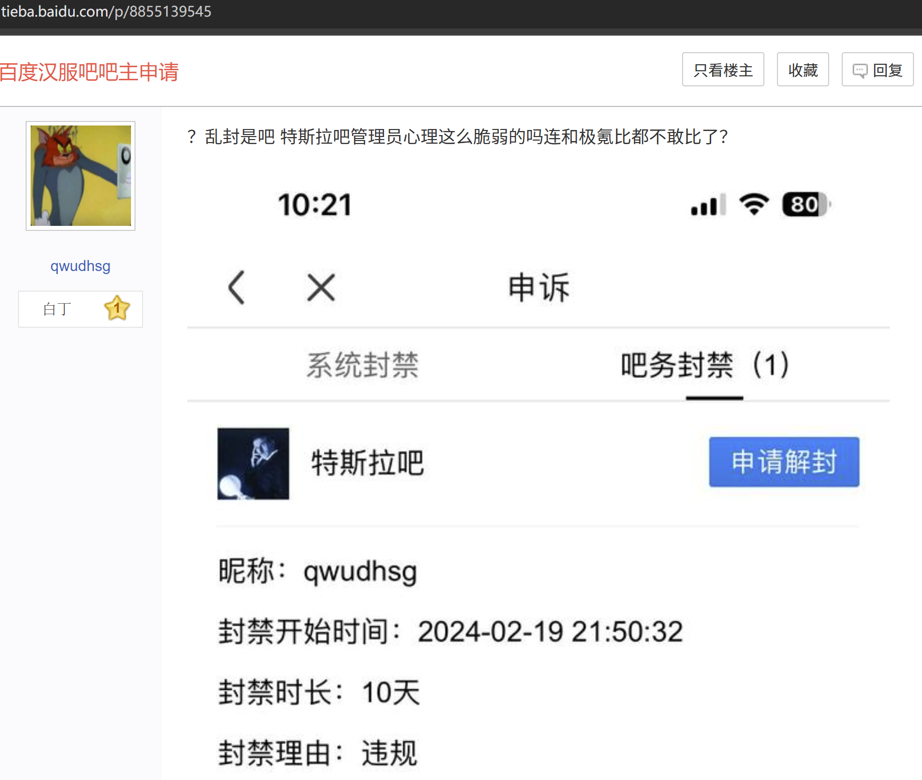Click the 收藏 button
922x780 pixels.
tap(803, 70)
